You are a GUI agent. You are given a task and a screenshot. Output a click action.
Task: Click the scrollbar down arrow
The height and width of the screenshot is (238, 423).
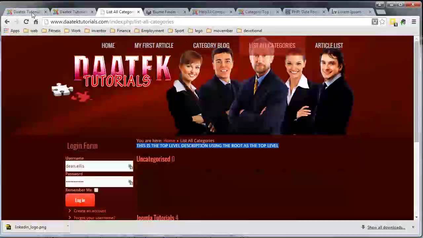[417, 217]
